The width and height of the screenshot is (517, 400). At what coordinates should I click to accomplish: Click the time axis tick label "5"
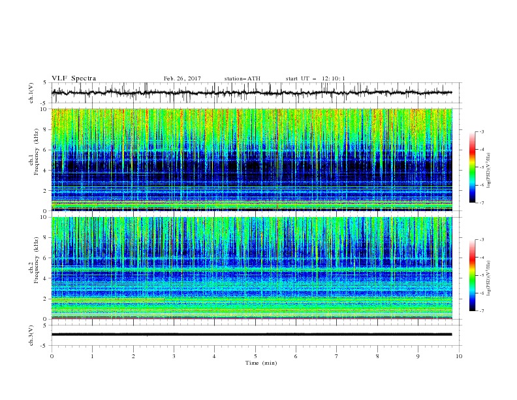pyautogui.click(x=255, y=356)
